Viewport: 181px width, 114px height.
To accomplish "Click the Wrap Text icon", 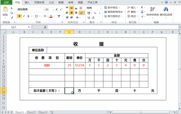I will [x=81, y=8].
